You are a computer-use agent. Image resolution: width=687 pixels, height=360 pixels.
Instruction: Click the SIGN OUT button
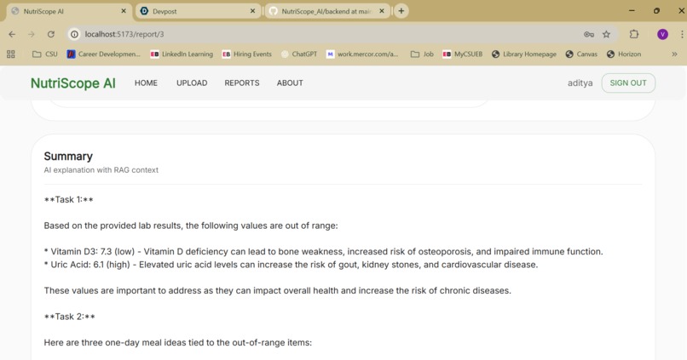click(x=628, y=83)
